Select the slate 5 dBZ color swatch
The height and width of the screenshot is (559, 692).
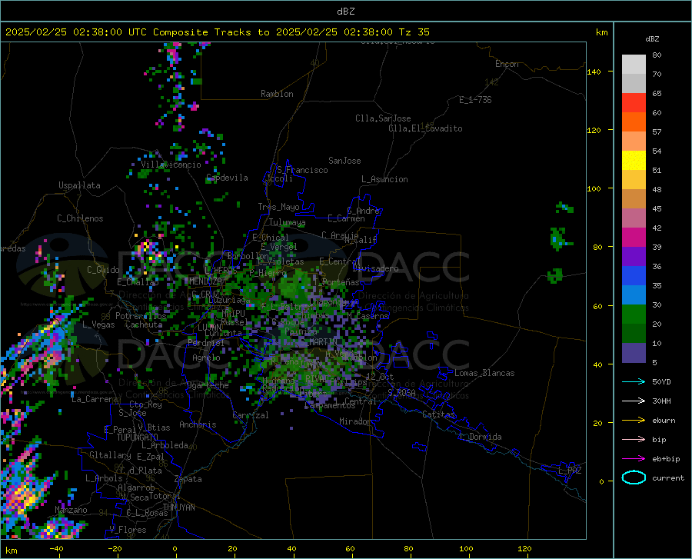point(634,353)
